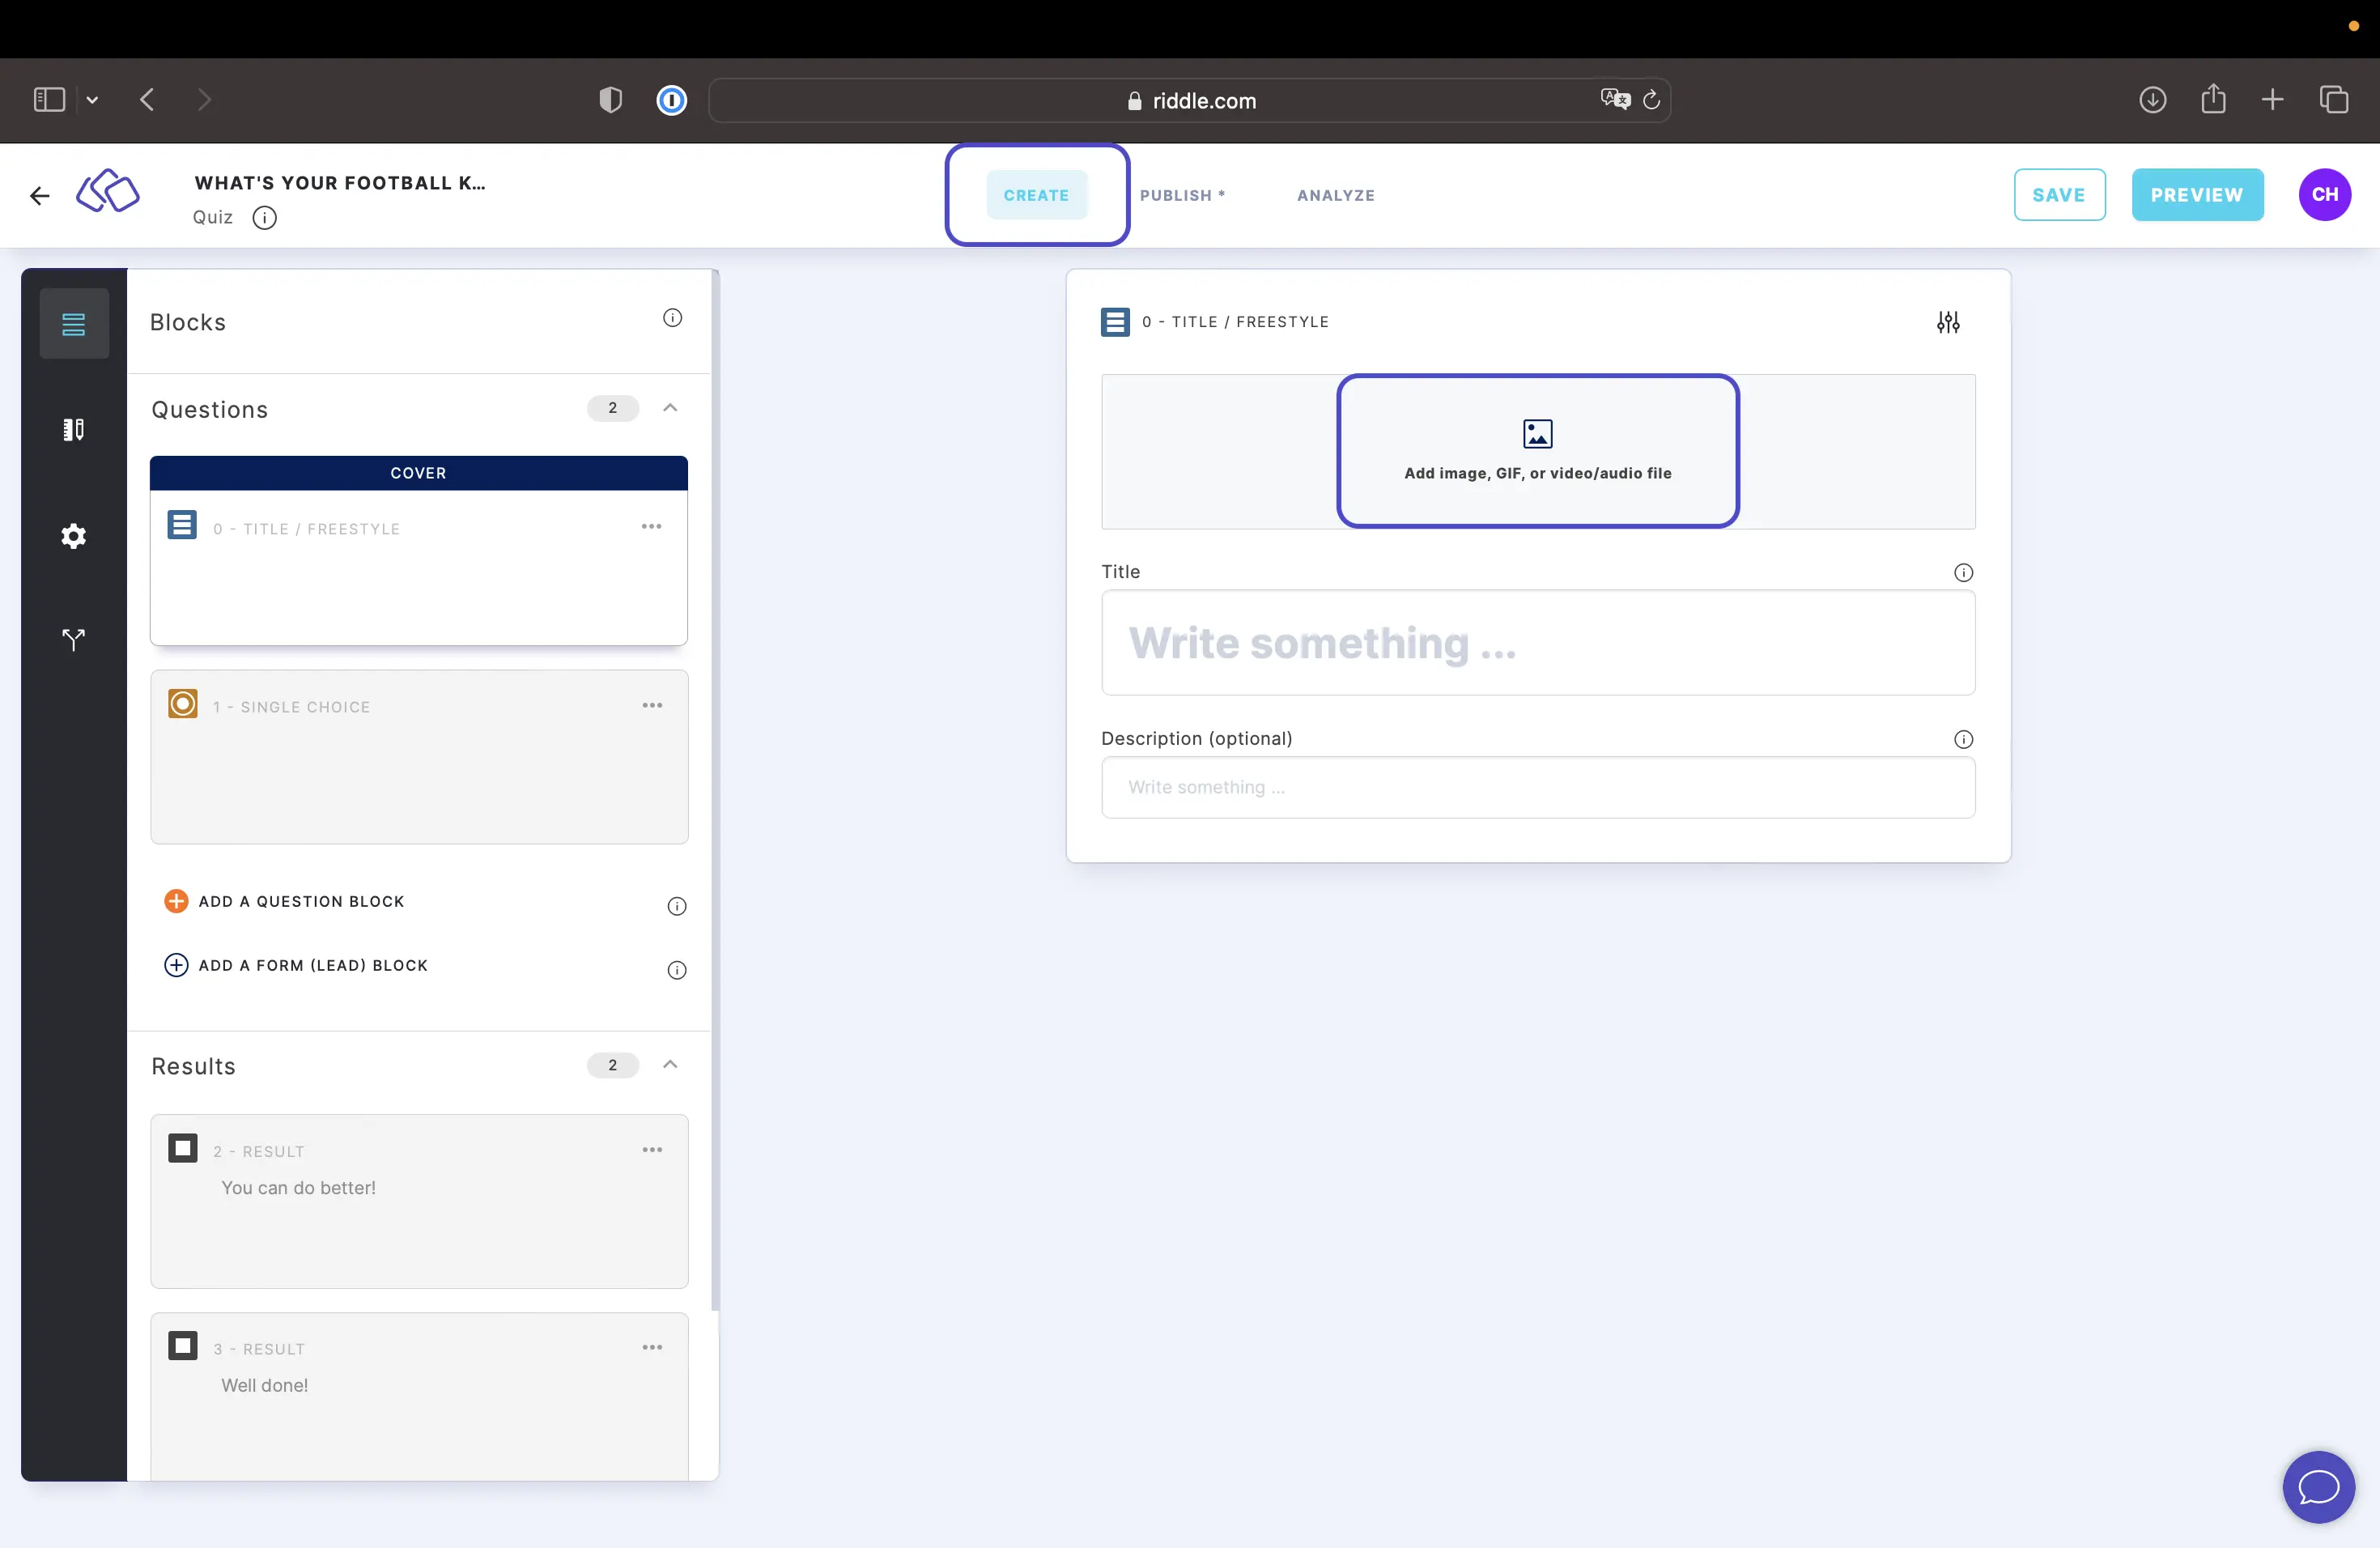Viewport: 2380px width, 1548px height.
Task: Open a new Safari tab
Action: point(2272,100)
